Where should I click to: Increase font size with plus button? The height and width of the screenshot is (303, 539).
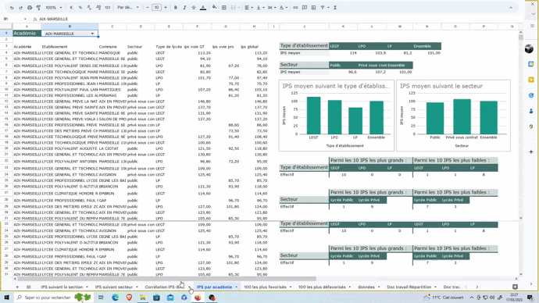[x=166, y=8]
